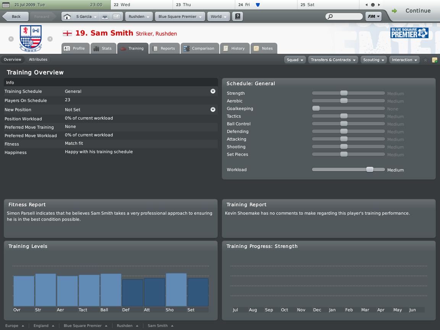Expand the Training Schedule dropdown
The width and height of the screenshot is (440, 330).
[x=213, y=91]
